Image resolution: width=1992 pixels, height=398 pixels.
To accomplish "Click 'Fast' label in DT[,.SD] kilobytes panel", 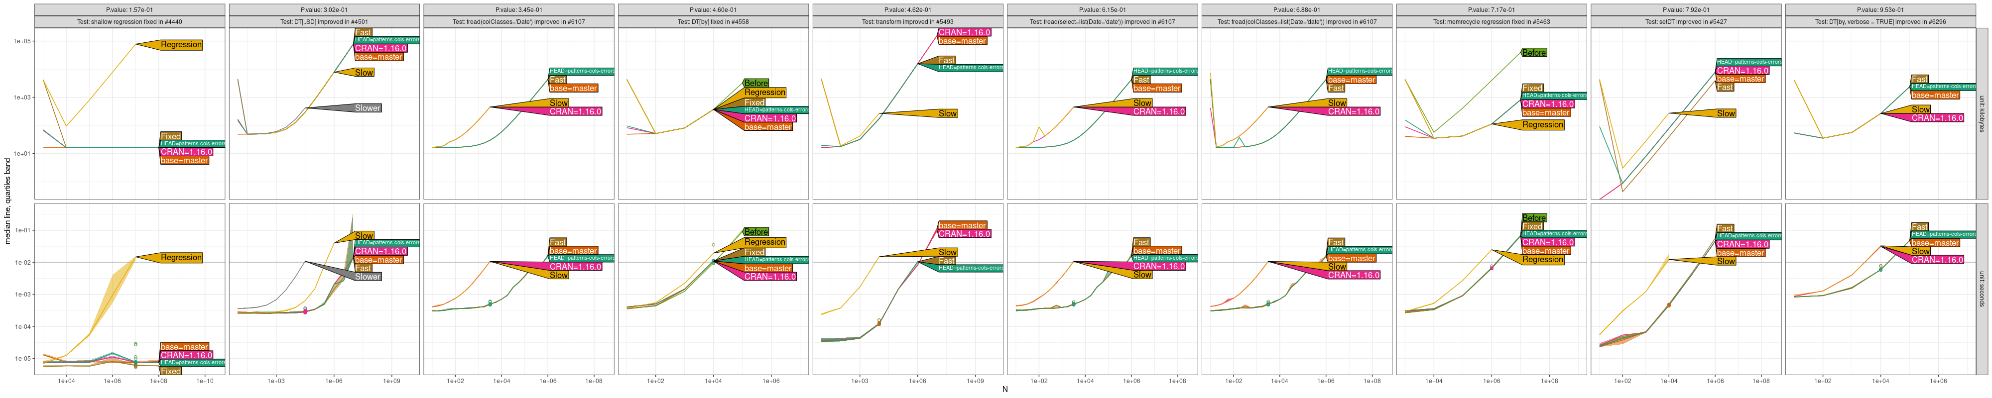I will click(x=364, y=32).
